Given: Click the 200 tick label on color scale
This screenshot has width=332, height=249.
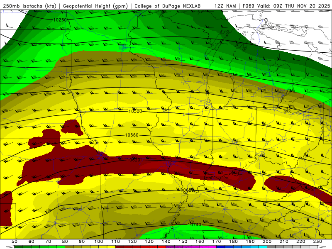Looking at the screenshot, I should tap(267, 242).
